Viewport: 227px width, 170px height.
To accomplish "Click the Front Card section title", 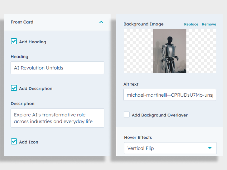I will [x=22, y=22].
